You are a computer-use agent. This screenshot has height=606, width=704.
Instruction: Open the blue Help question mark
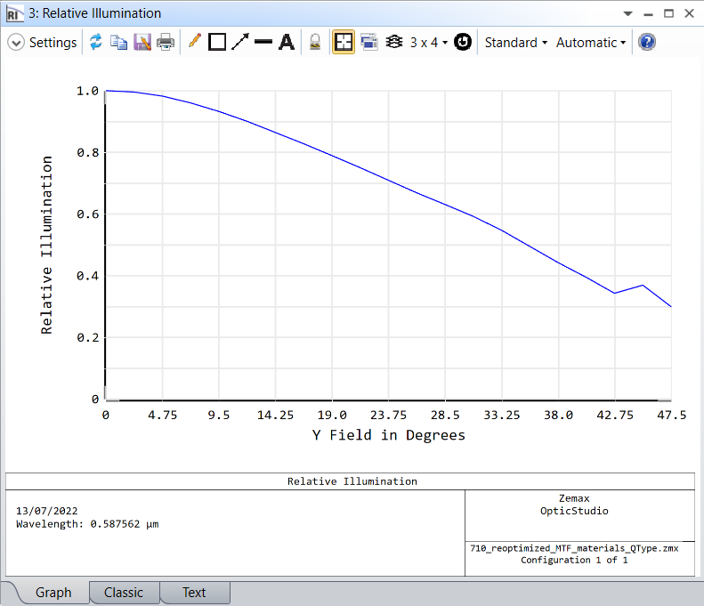tap(647, 43)
